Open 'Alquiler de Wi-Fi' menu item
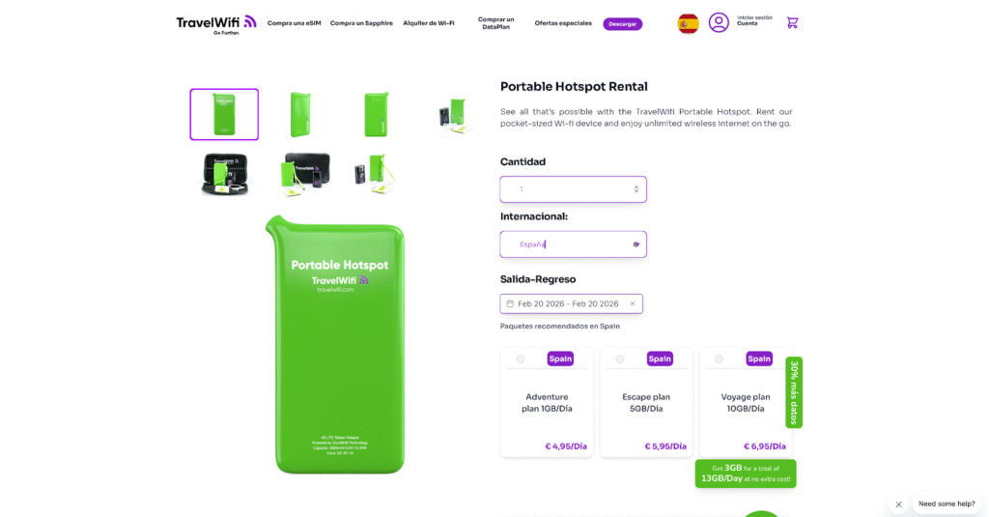 [428, 23]
